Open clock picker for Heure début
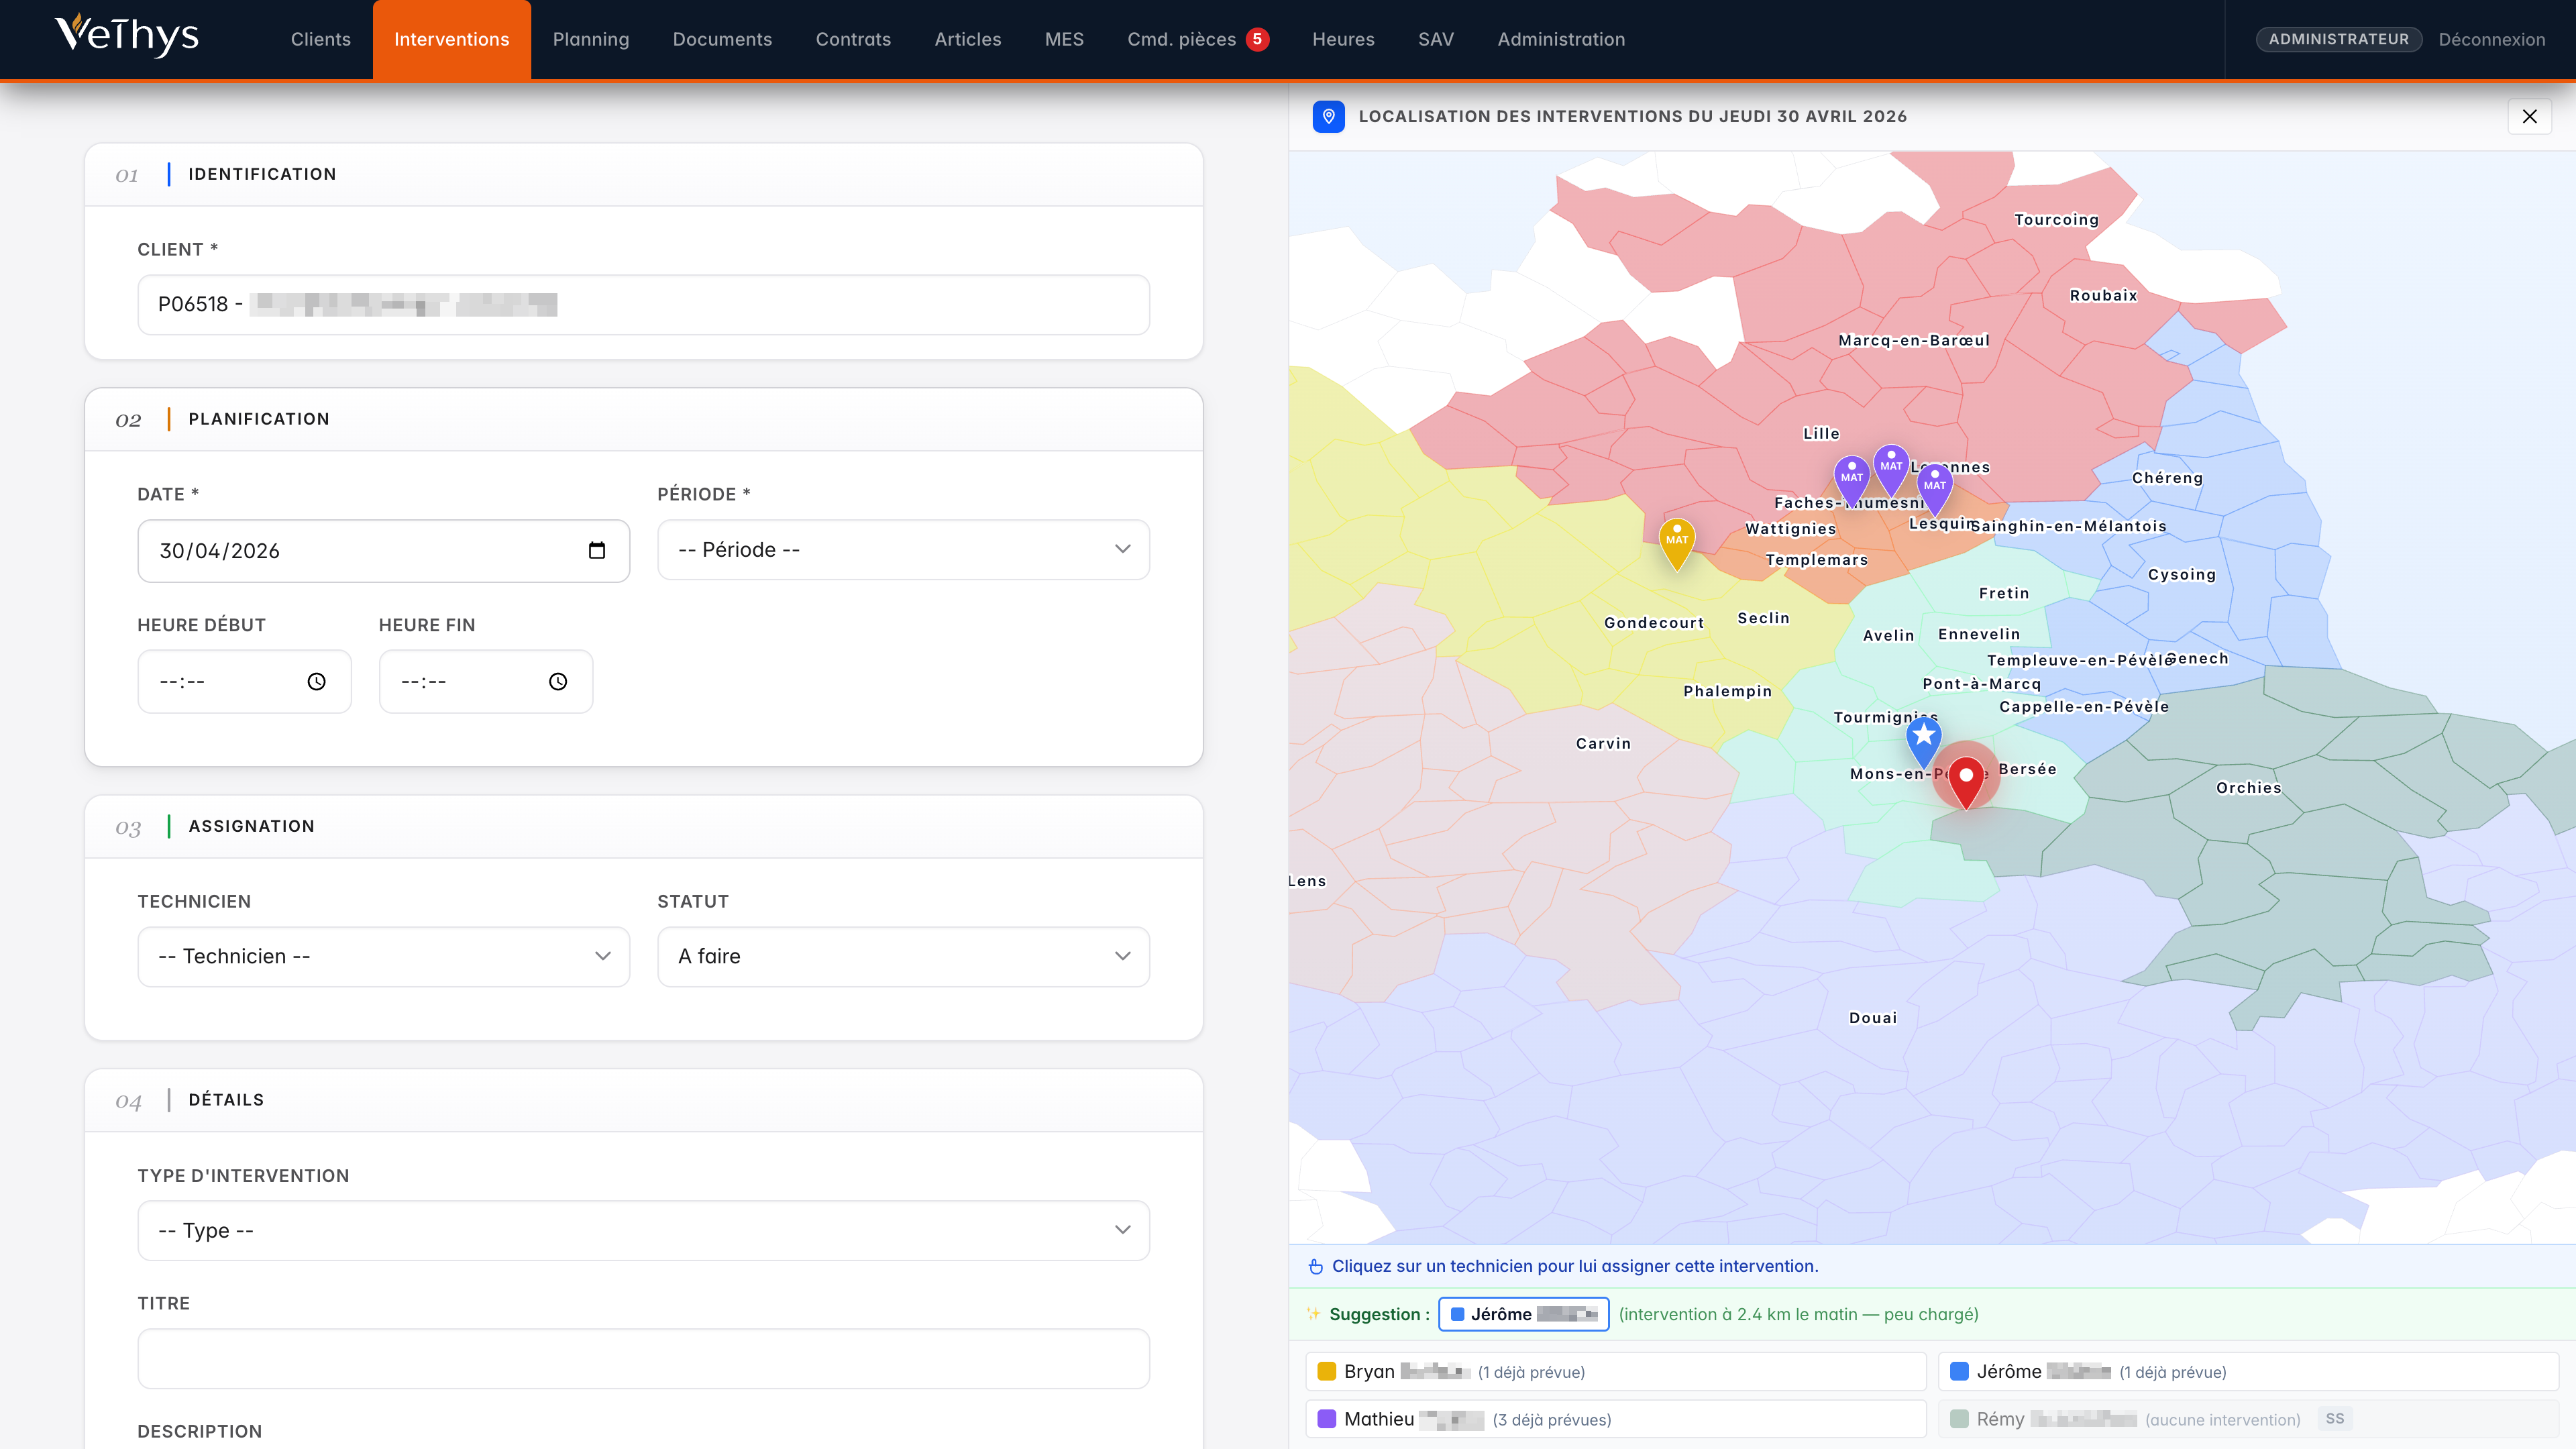Viewport: 2576px width, 1449px height. (316, 681)
